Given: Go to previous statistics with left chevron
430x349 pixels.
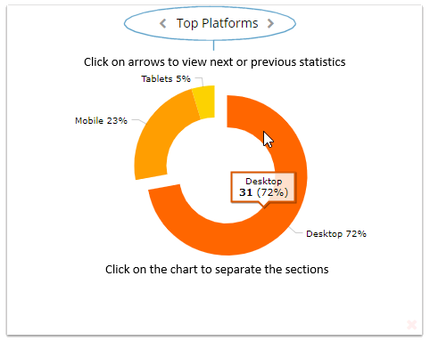Looking at the screenshot, I should click(x=163, y=23).
